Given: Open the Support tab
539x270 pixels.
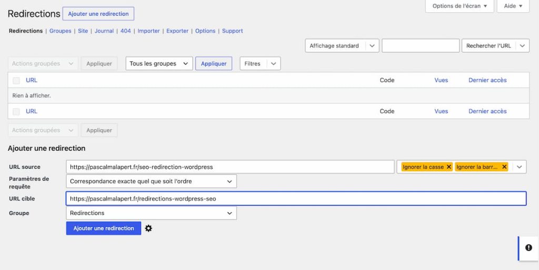Looking at the screenshot, I should 232,31.
